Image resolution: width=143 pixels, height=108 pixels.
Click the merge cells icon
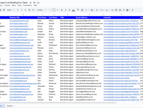tap(86, 10)
